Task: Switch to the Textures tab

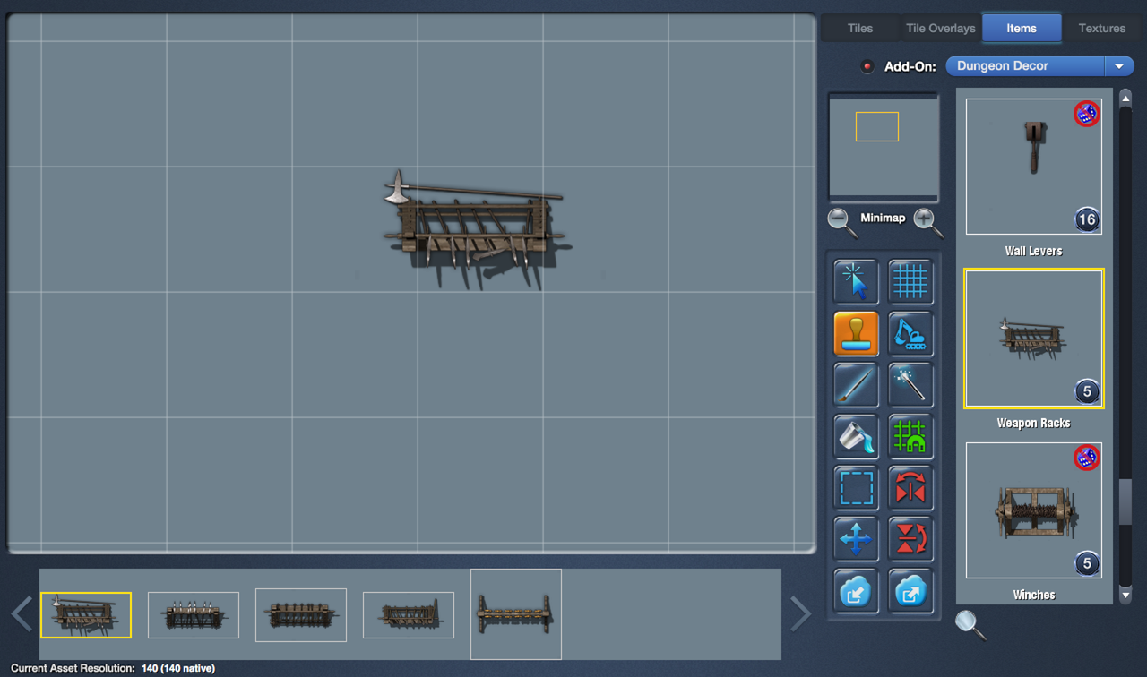Action: 1102,28
